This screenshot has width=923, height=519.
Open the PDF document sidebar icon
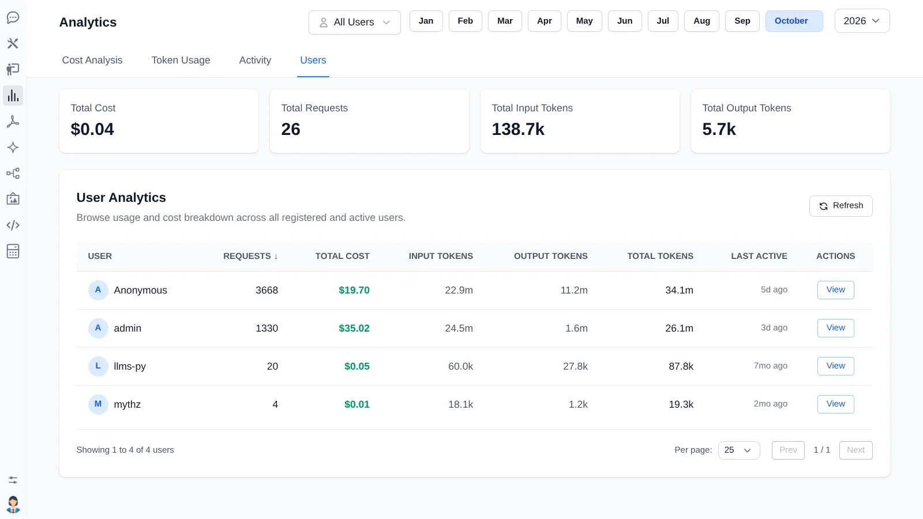point(13,121)
